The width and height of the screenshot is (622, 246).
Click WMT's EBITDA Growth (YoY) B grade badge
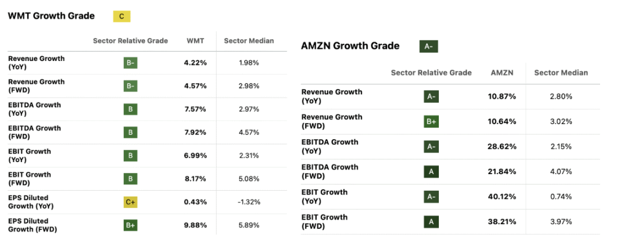131,109
